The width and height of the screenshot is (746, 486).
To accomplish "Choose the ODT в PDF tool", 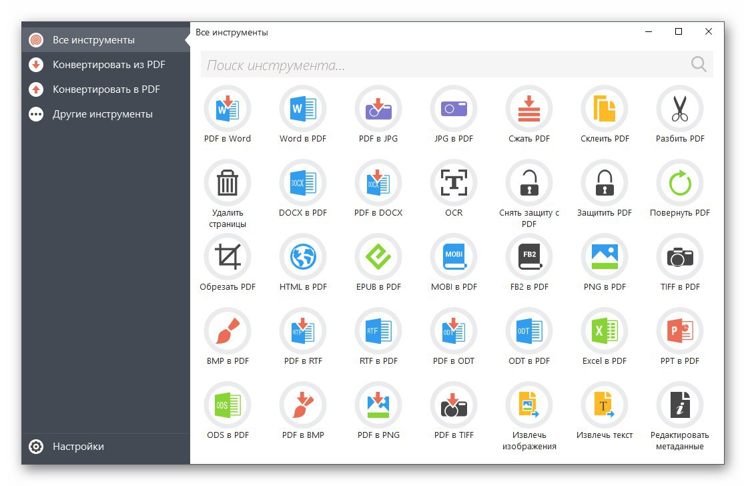I will (529, 331).
